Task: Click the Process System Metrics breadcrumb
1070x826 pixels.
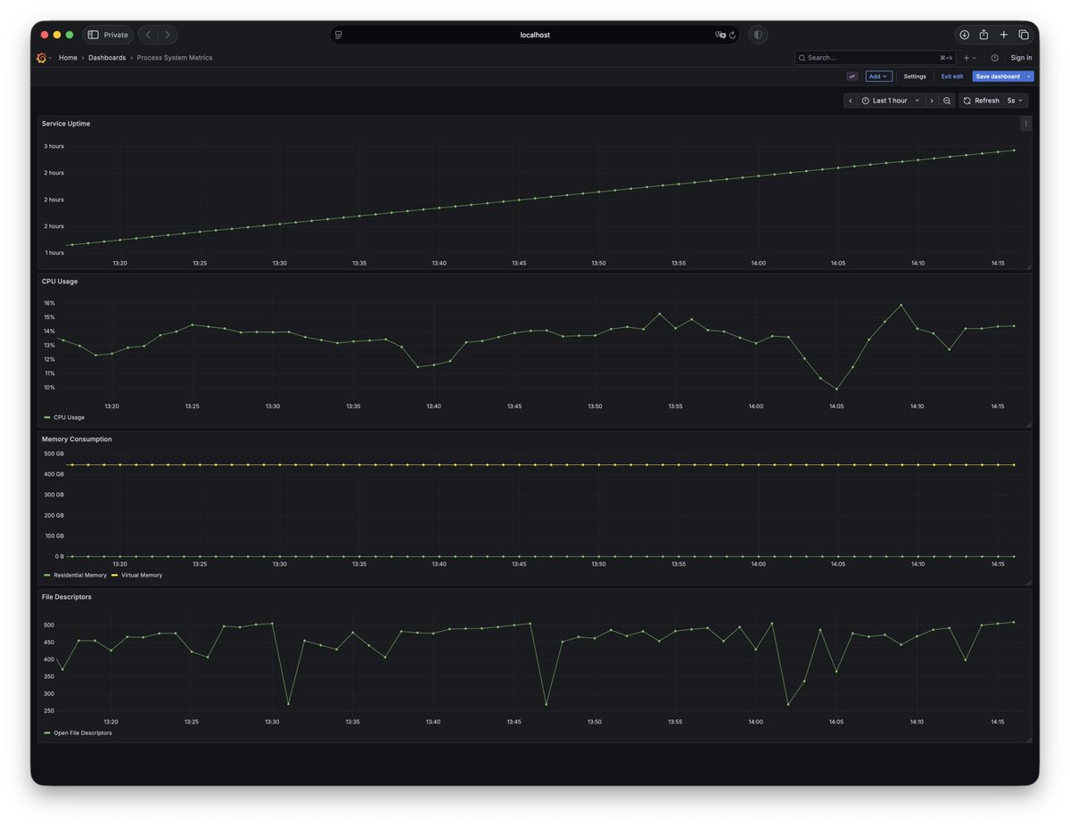Action: click(175, 58)
